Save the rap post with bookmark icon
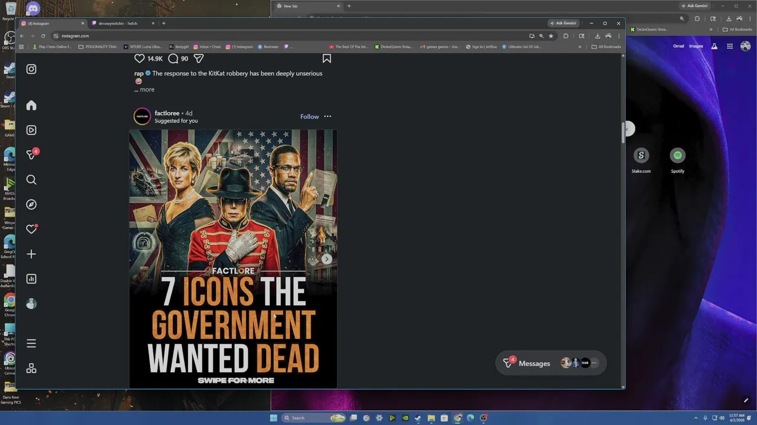This screenshot has height=425, width=757. pyautogui.click(x=326, y=58)
